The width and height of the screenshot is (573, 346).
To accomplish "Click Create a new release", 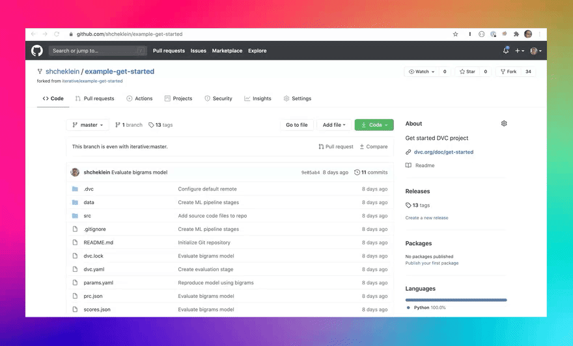I will [426, 218].
